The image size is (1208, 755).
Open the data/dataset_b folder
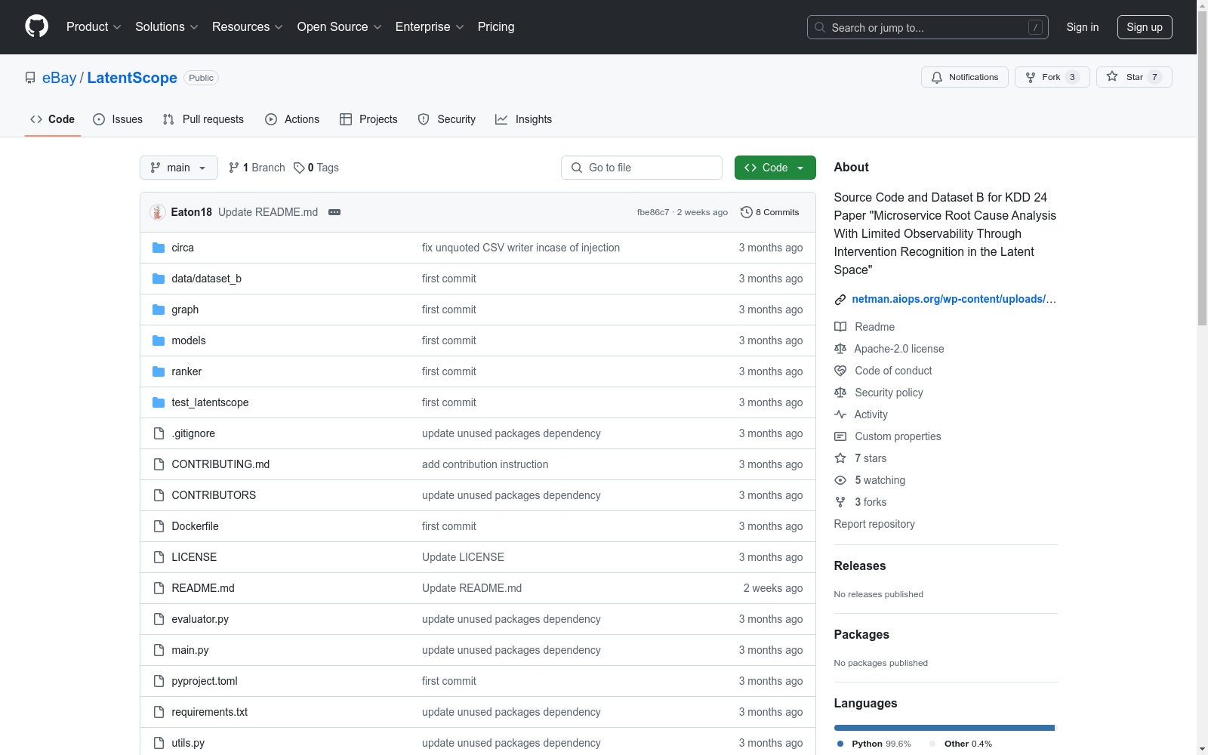click(x=206, y=279)
